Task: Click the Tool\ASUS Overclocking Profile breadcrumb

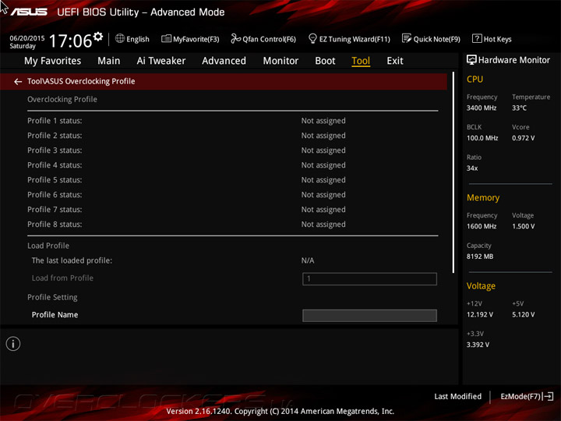Action: click(81, 81)
